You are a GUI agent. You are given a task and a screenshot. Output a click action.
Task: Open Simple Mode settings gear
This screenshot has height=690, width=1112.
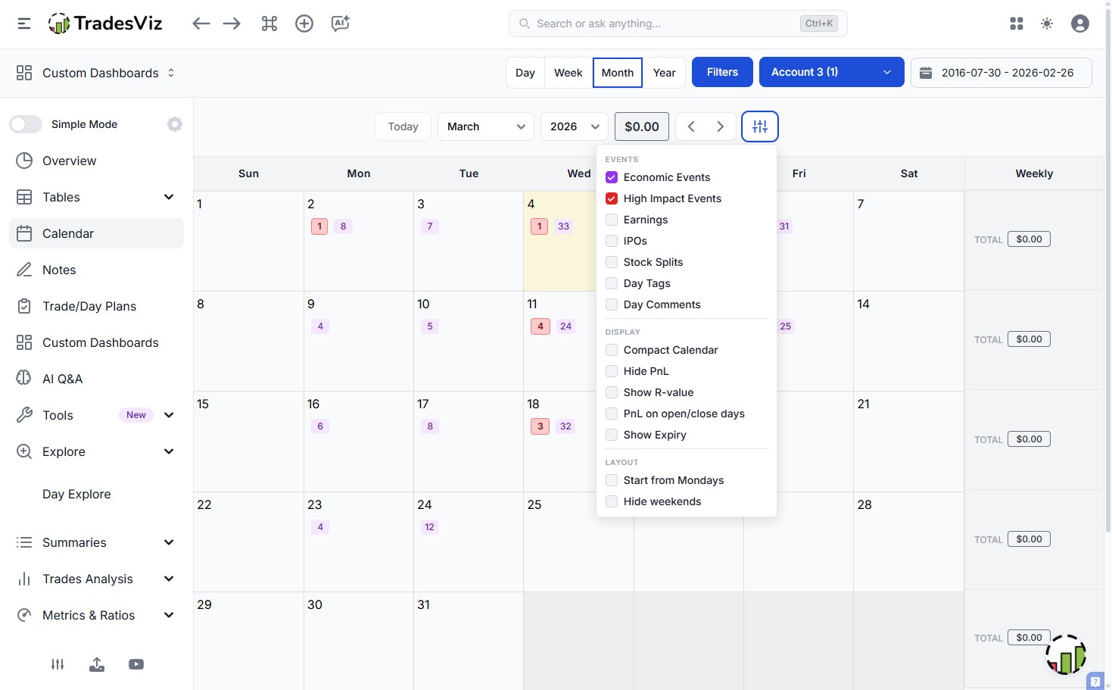(x=175, y=124)
